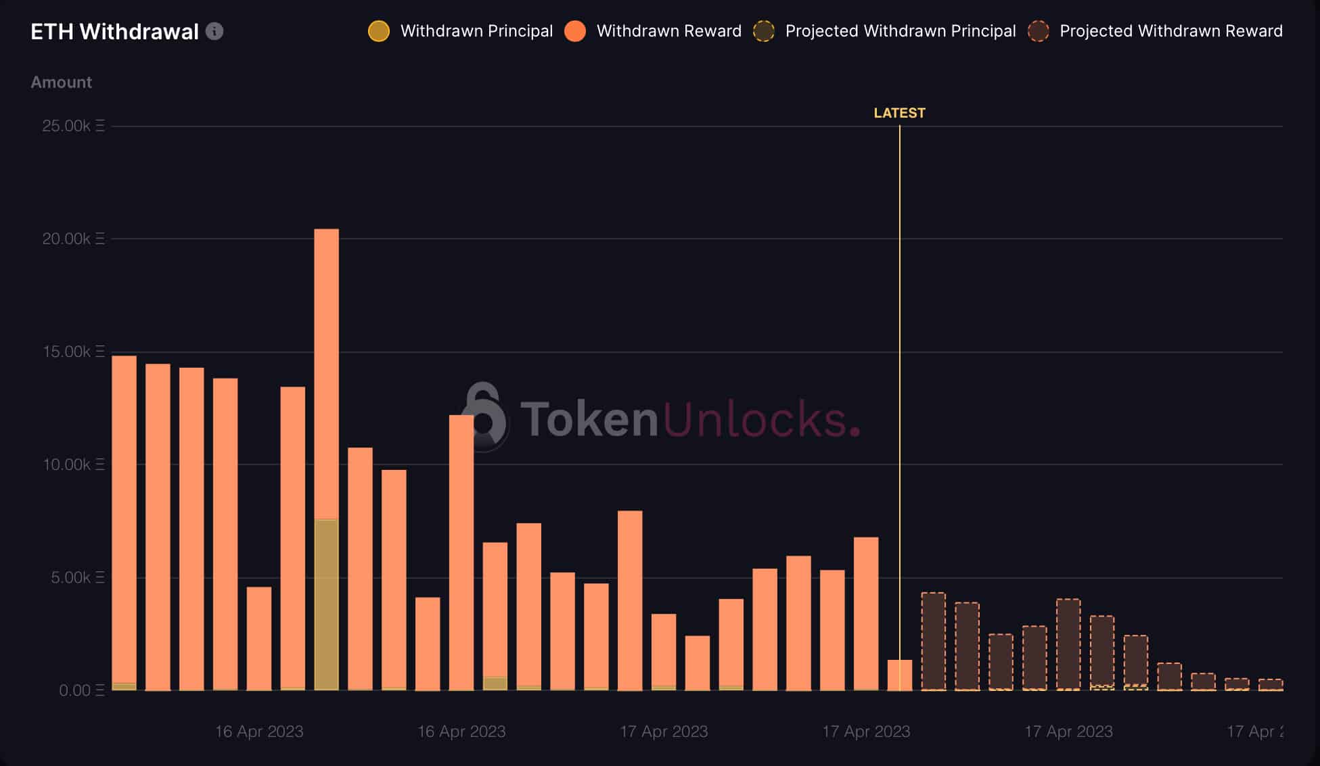Click the Withdrawn Reward orange legend circle
1320x766 pixels.
pos(575,31)
